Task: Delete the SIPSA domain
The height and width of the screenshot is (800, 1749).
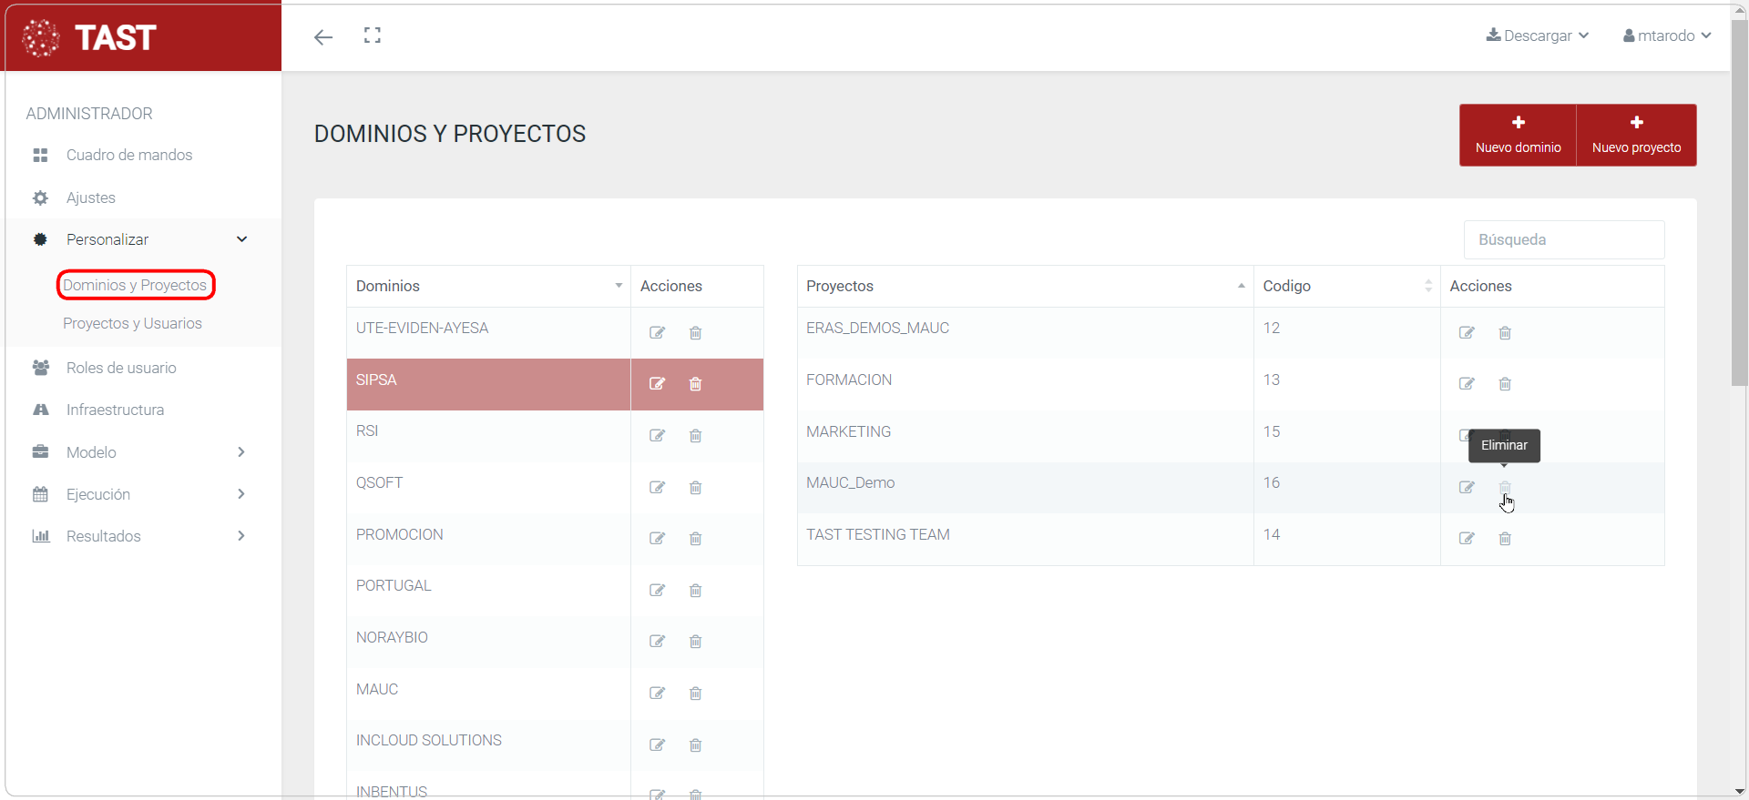Action: click(695, 384)
